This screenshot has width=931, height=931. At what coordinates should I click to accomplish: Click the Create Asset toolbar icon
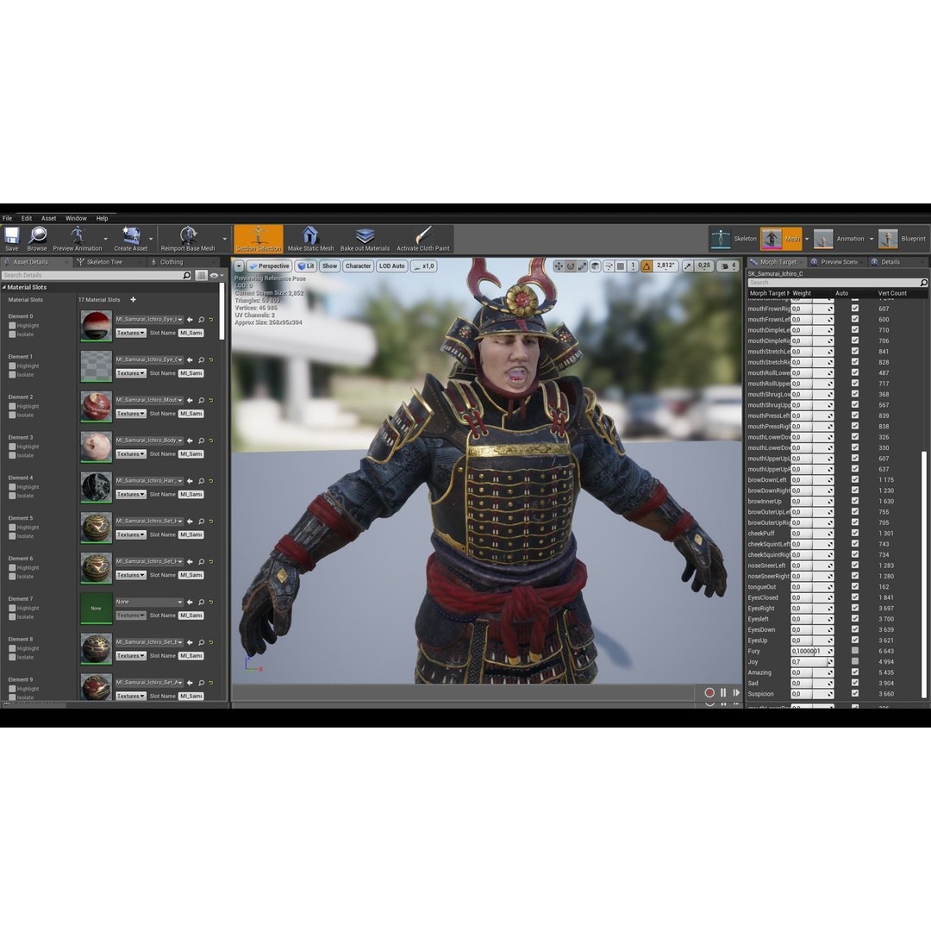tap(131, 238)
